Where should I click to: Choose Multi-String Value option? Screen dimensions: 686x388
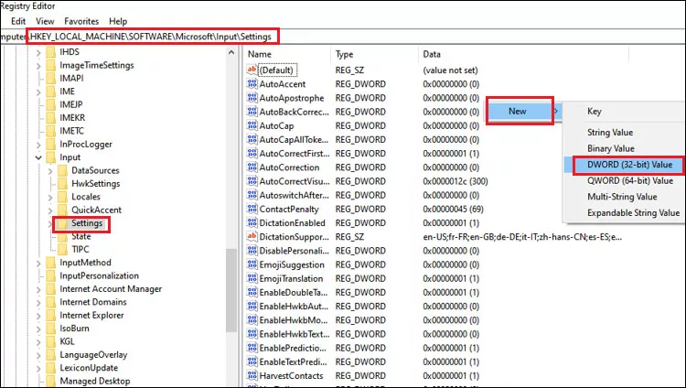pos(622,197)
